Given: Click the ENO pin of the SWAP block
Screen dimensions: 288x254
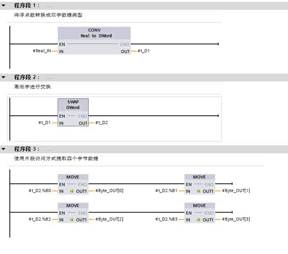Looking at the screenshot, I should click(x=83, y=116).
